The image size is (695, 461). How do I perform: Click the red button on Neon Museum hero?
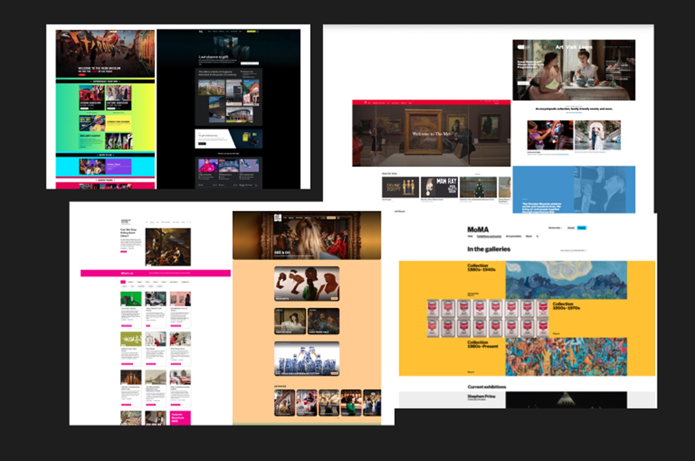pyautogui.click(x=82, y=74)
